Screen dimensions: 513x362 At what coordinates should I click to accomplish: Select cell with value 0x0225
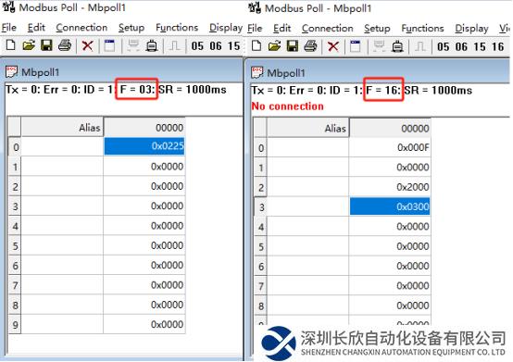click(144, 146)
